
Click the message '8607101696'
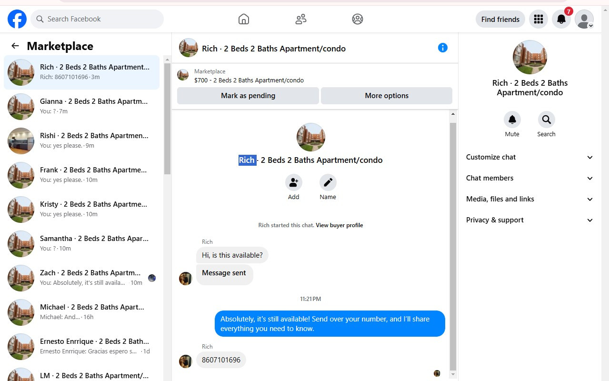pos(221,360)
